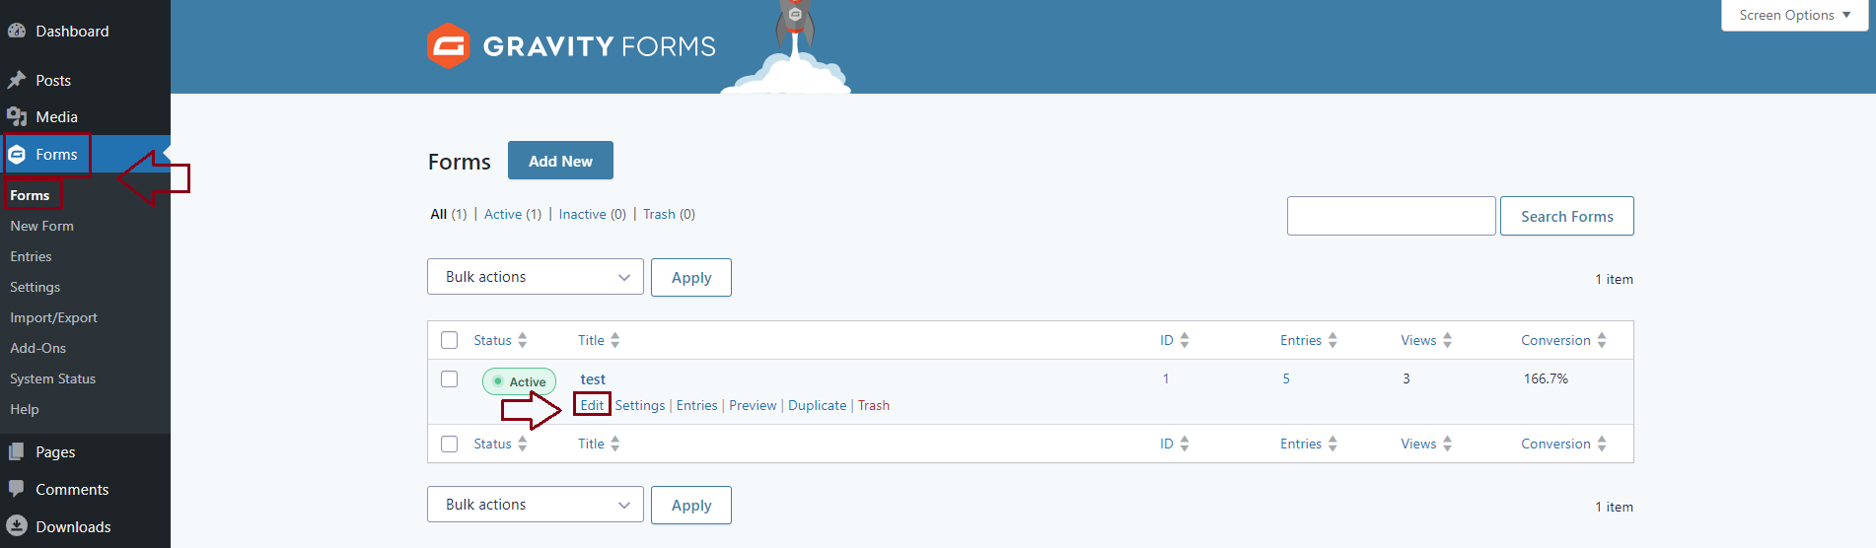Click sort arrows beside bottom Views header
This screenshot has width=1876, height=548.
pyautogui.click(x=1447, y=444)
